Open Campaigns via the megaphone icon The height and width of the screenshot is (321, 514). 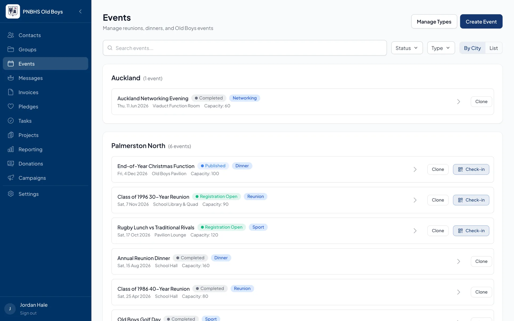tap(11, 178)
